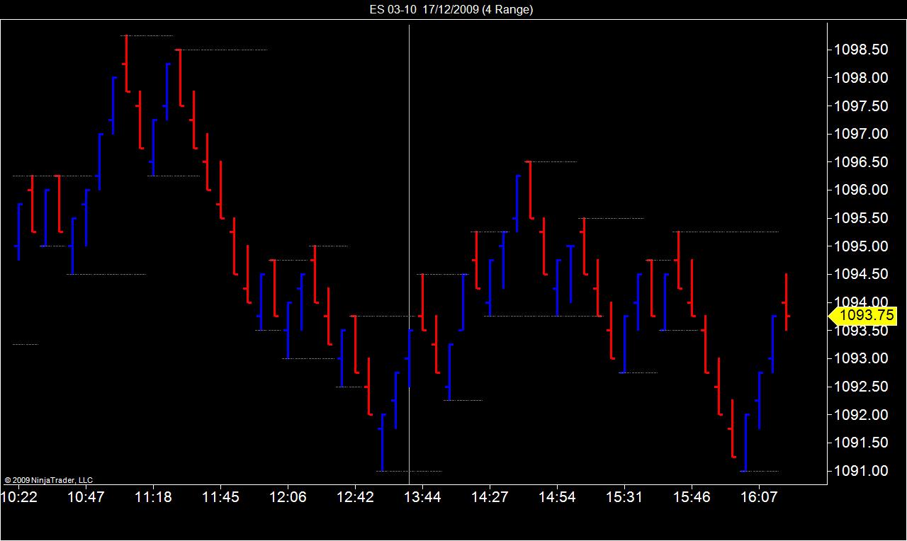Click the chart title ES 03-10 17/12/2009 (4 Range)
The width and height of the screenshot is (907, 541).
tap(451, 9)
